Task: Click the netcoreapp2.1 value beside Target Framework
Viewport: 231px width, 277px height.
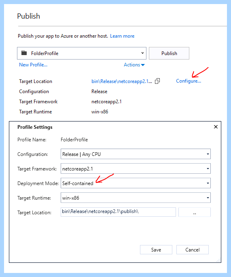Action: [x=106, y=102]
